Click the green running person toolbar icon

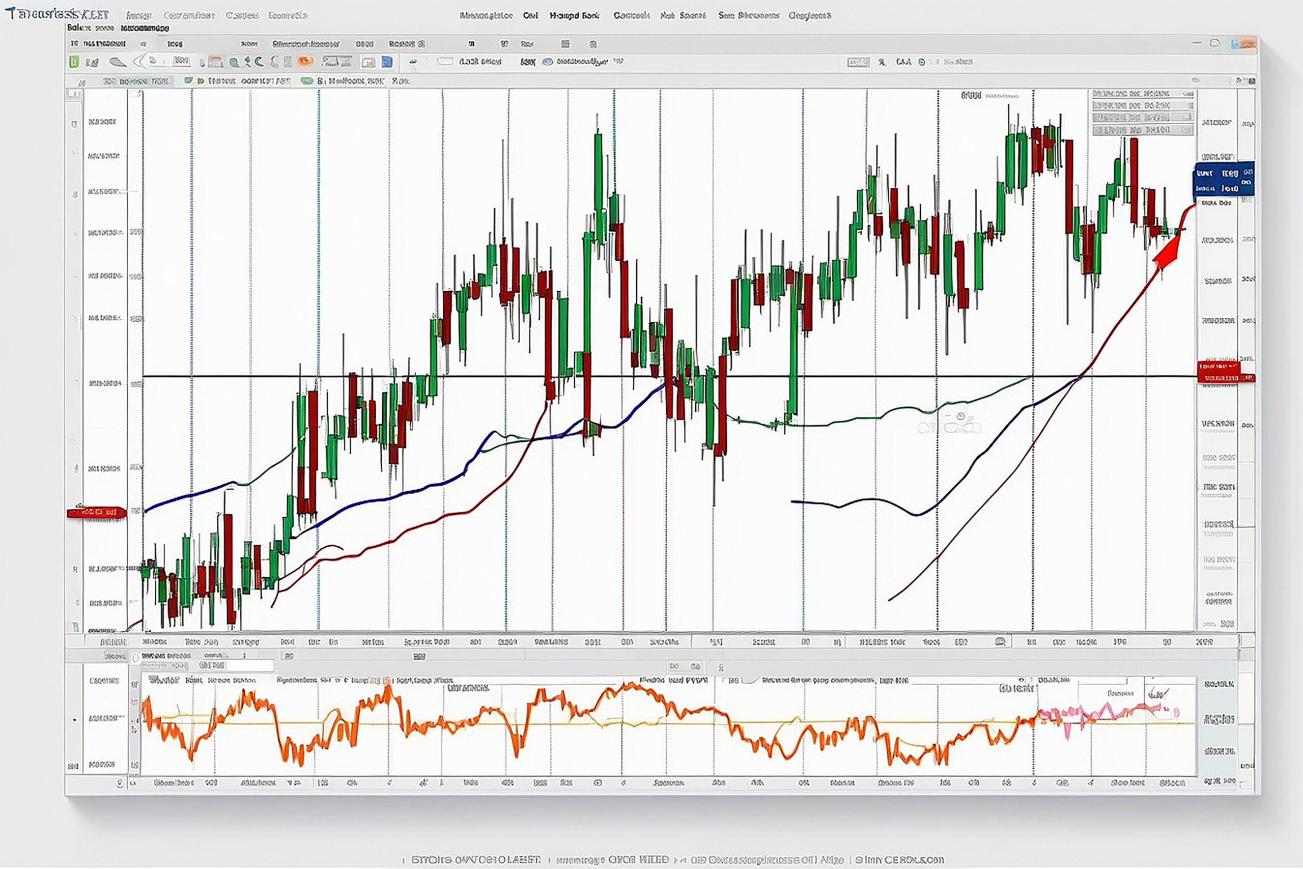click(x=882, y=62)
